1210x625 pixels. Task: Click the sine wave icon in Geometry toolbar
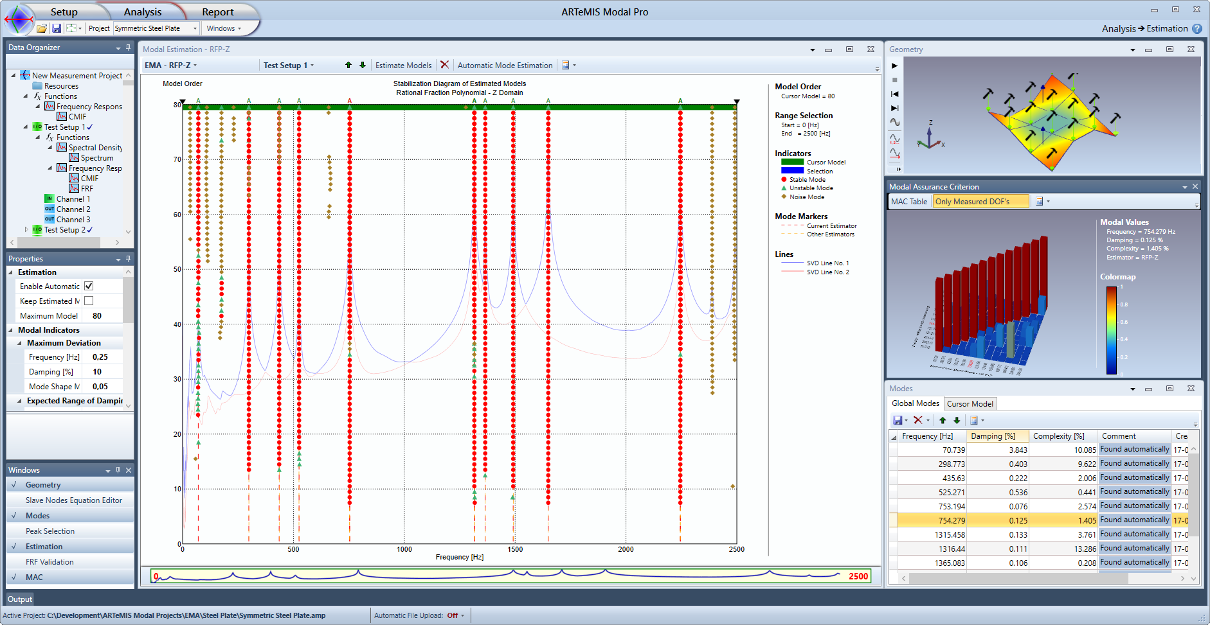(894, 122)
